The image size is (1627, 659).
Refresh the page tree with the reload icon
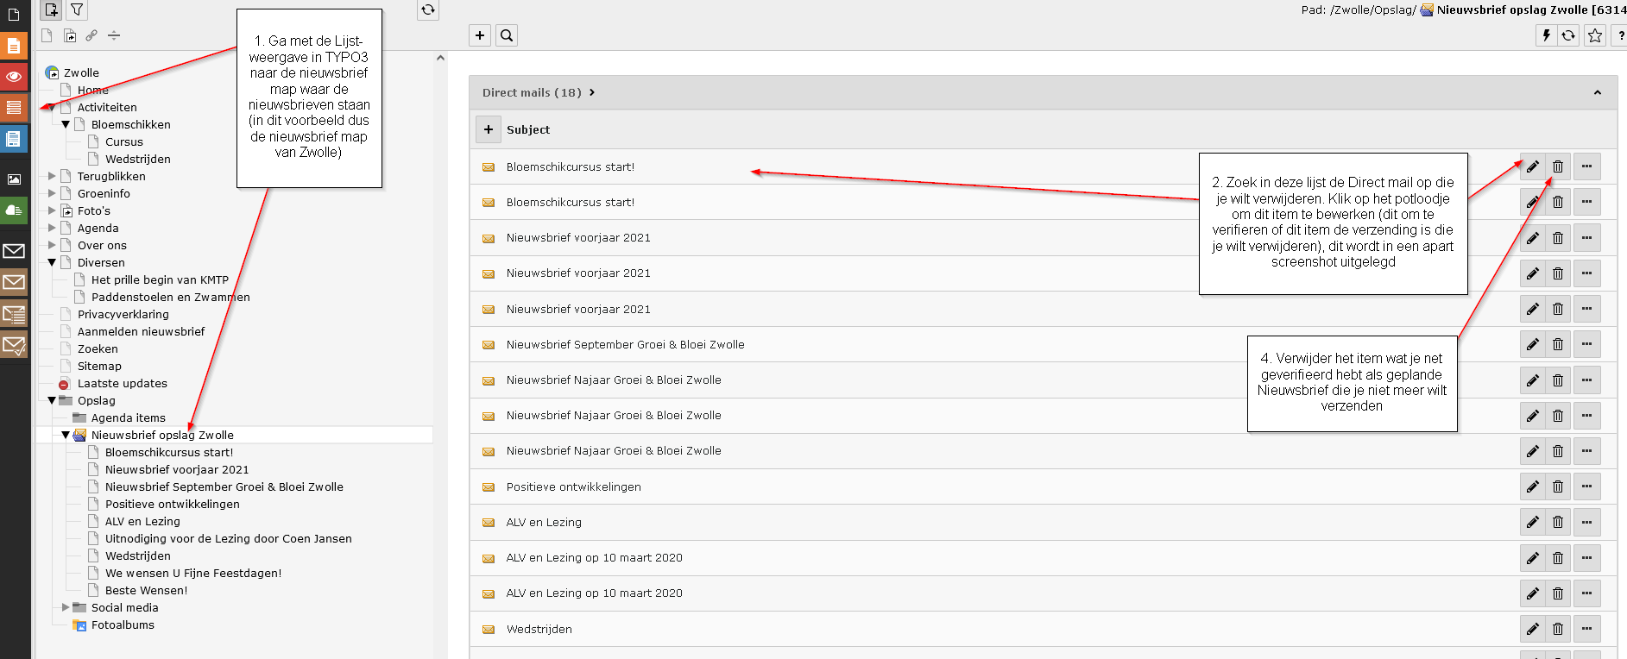click(x=427, y=9)
